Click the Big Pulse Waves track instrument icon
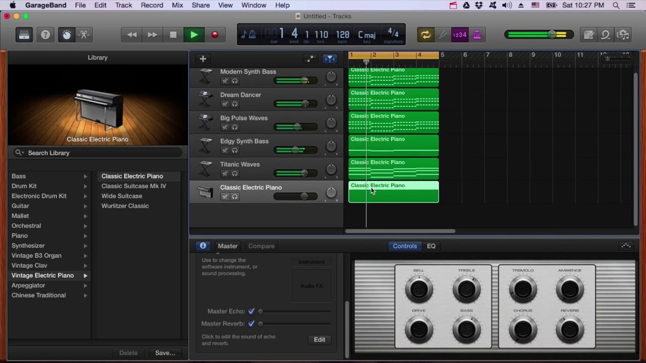 pyautogui.click(x=205, y=123)
